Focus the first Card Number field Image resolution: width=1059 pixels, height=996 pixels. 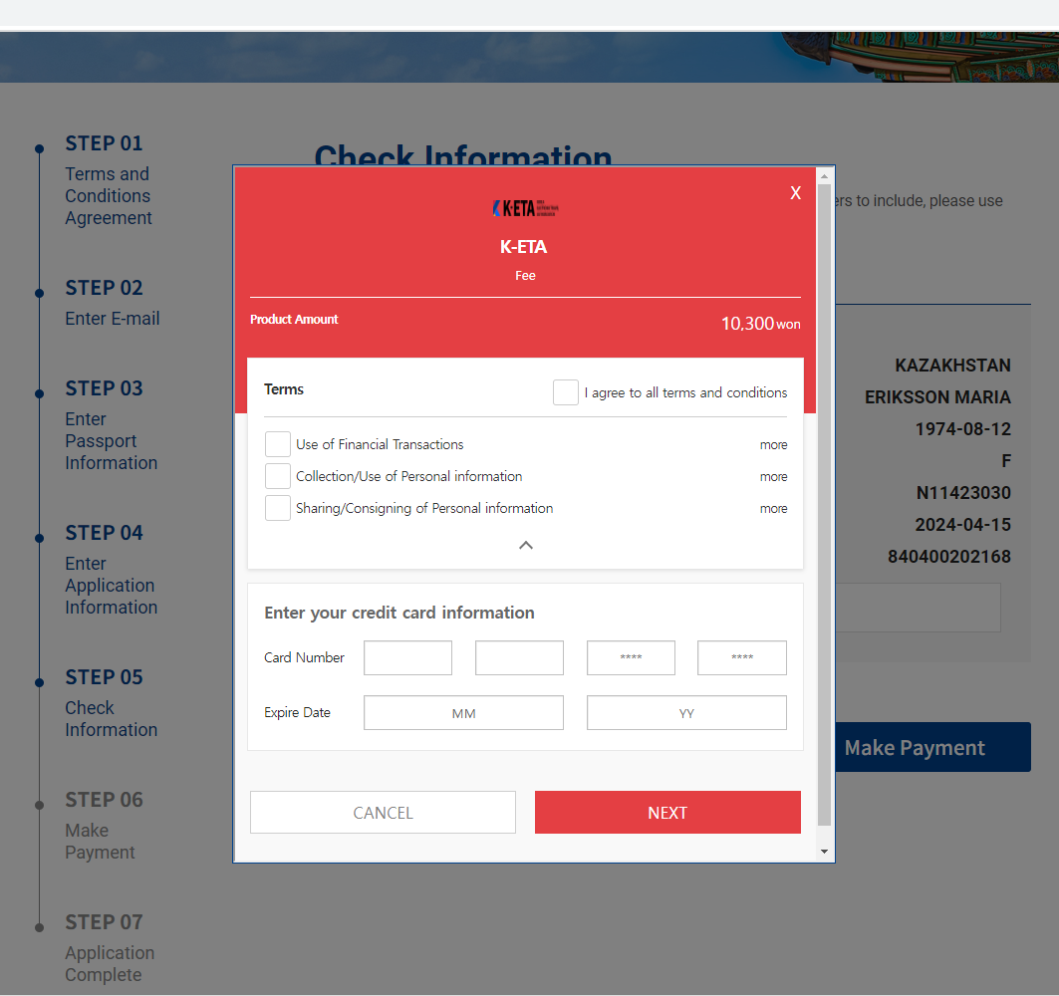(x=407, y=658)
